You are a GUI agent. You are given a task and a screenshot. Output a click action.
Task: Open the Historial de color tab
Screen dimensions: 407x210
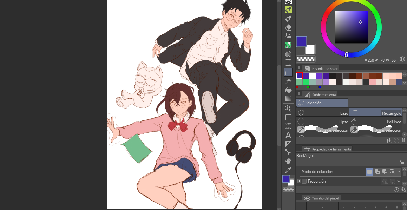click(x=324, y=69)
